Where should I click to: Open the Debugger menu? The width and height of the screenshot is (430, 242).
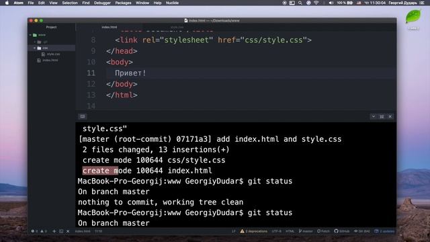[102, 3]
